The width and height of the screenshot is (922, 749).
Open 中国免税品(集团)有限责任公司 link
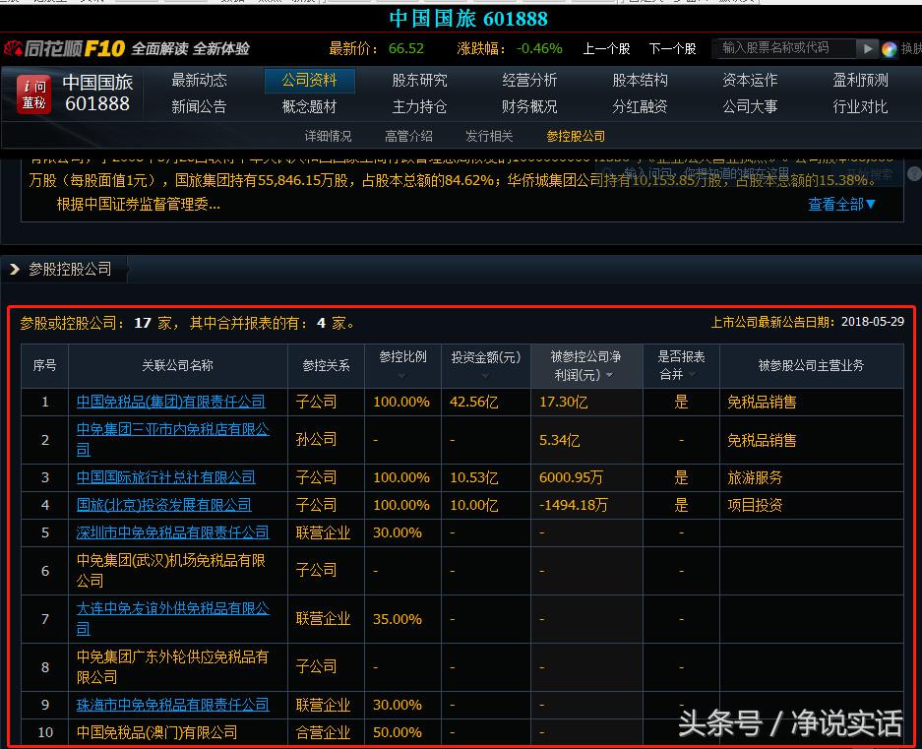pyautogui.click(x=170, y=402)
